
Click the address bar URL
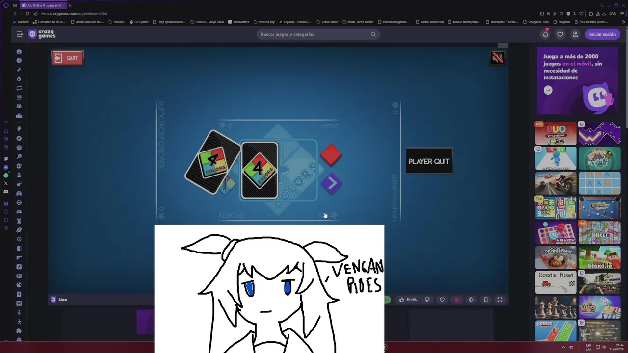click(x=74, y=13)
